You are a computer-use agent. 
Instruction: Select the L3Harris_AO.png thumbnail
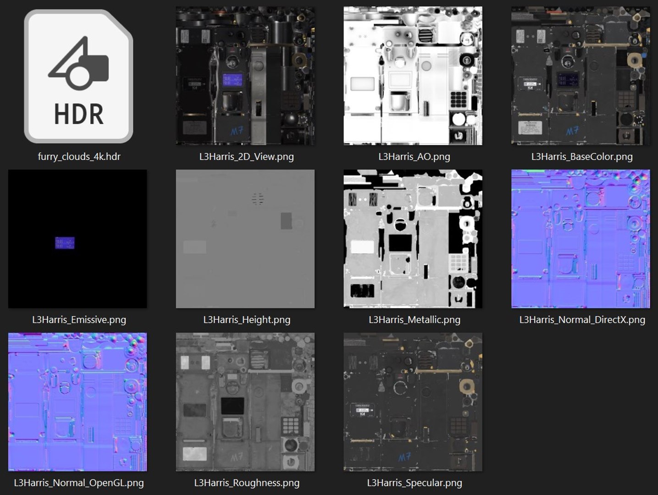pos(413,76)
